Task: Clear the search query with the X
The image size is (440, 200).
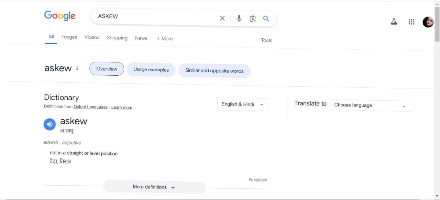Action: tap(222, 18)
